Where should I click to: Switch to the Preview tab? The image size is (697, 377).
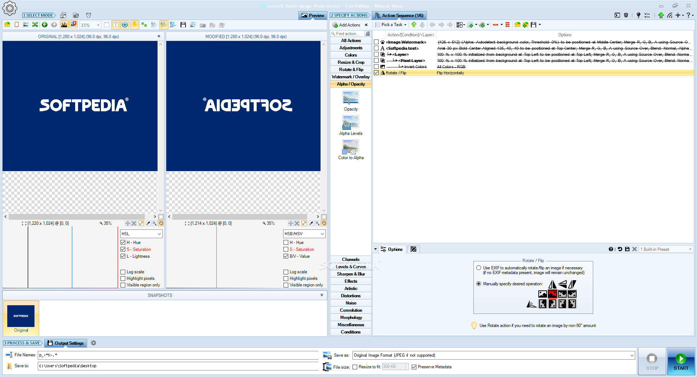point(313,15)
